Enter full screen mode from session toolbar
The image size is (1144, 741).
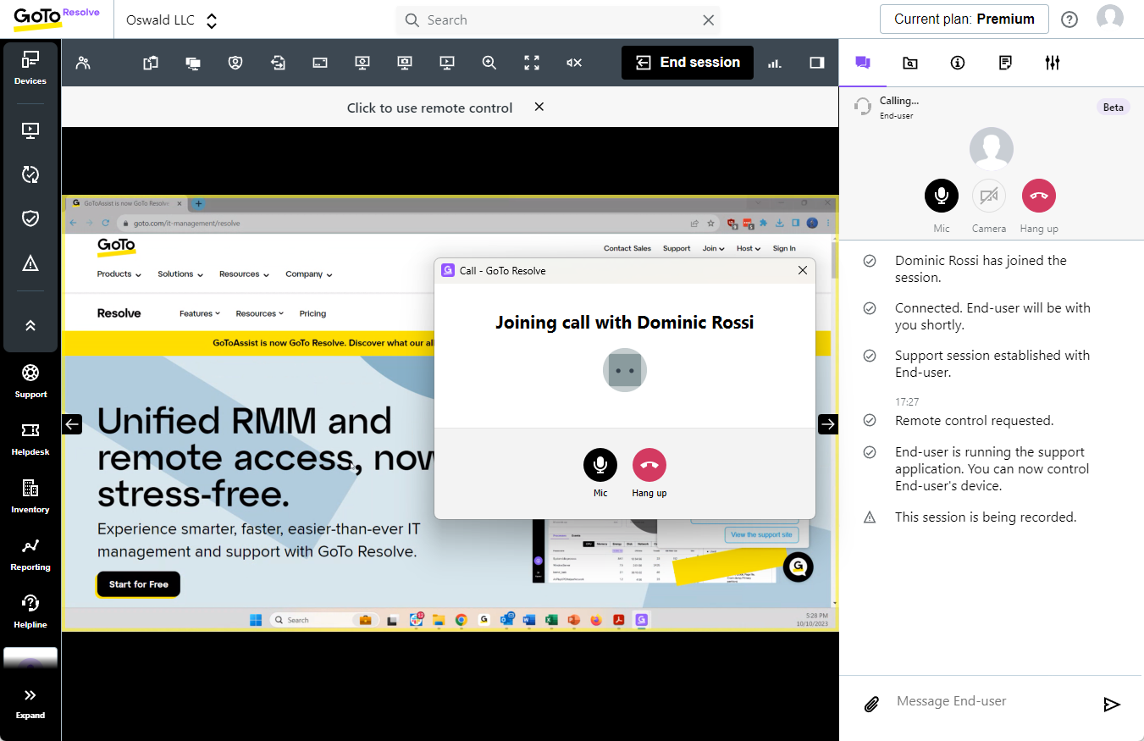(532, 63)
